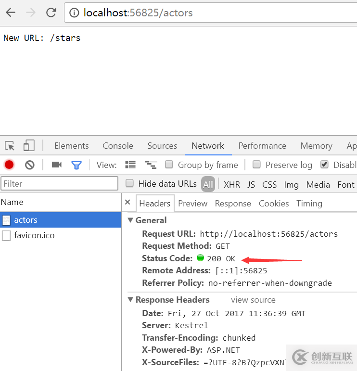Clear the network log icon
Image resolution: width=357 pixels, height=371 pixels.
(x=29, y=165)
